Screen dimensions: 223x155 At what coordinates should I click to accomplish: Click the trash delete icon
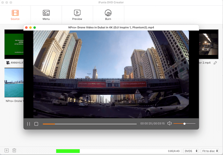[14, 151]
